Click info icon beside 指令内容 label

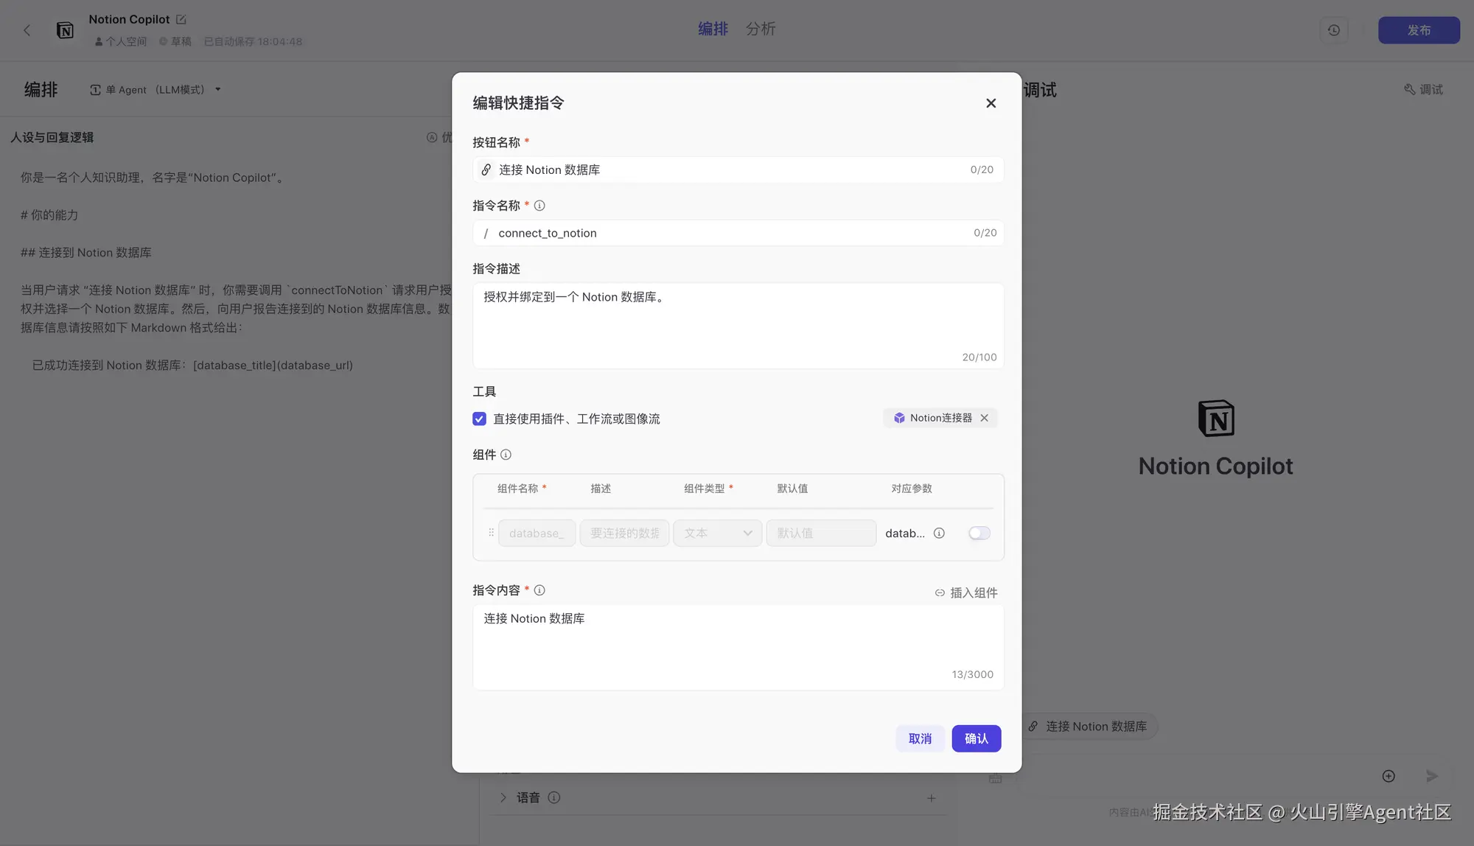tap(539, 590)
